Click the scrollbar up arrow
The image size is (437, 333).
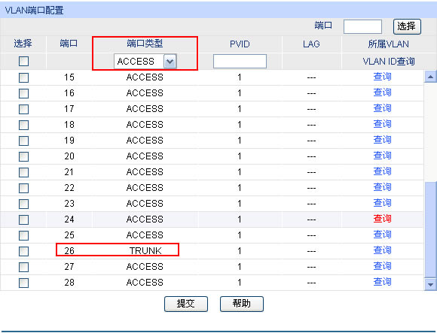point(430,77)
